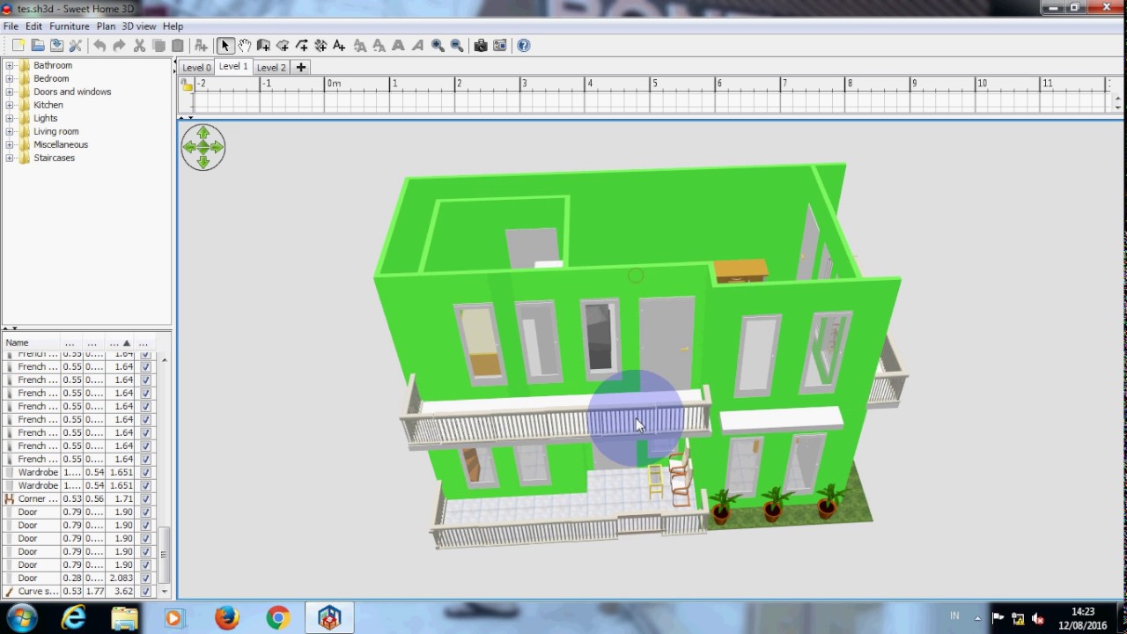Add a new level with plus tab
Image resolution: width=1127 pixels, height=634 pixels.
pos(300,67)
